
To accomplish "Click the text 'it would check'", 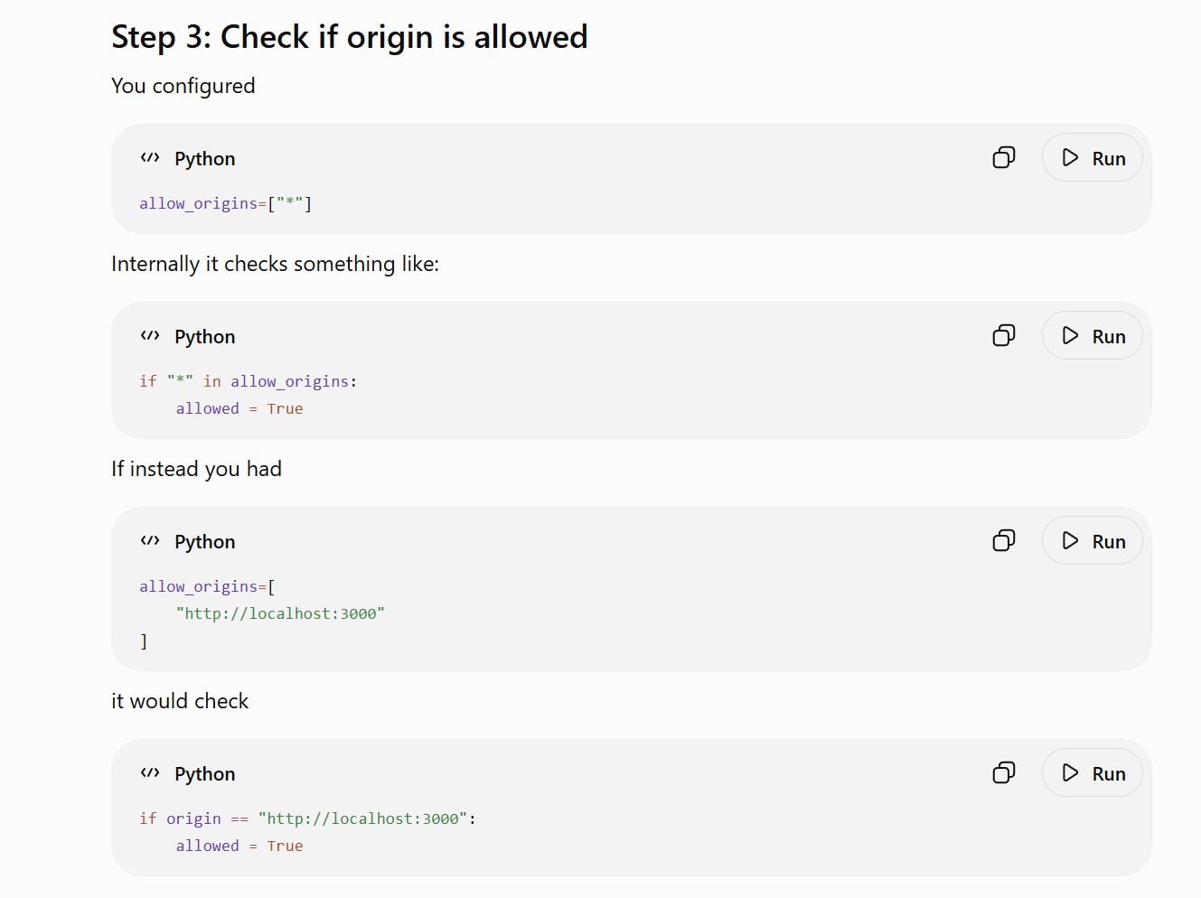I will [x=180, y=701].
